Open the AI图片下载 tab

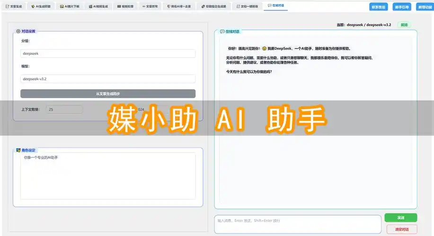70,6
